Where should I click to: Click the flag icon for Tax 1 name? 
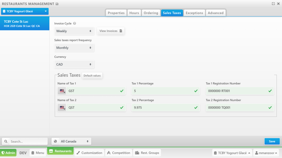pos(62,91)
